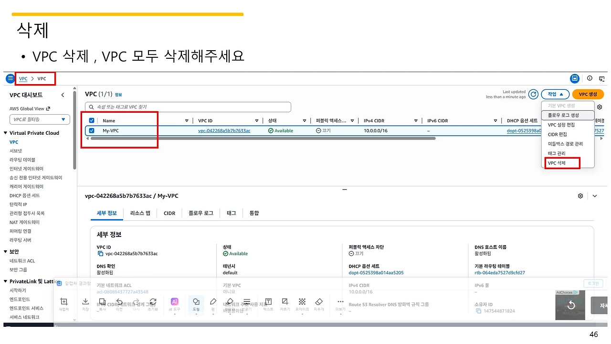Open the 'VPC로 필터링' dropdown
Image resolution: width=611 pixels, height=344 pixels.
point(40,119)
